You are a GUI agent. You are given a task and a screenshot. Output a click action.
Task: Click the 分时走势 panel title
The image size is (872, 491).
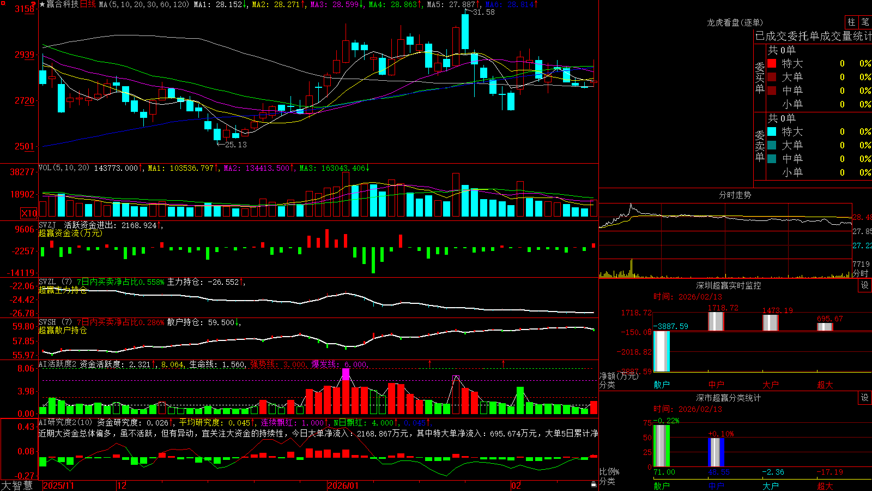[x=735, y=195]
